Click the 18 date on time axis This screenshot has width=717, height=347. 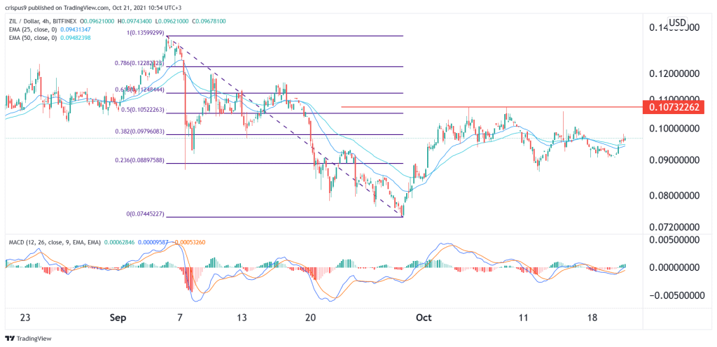592,317
